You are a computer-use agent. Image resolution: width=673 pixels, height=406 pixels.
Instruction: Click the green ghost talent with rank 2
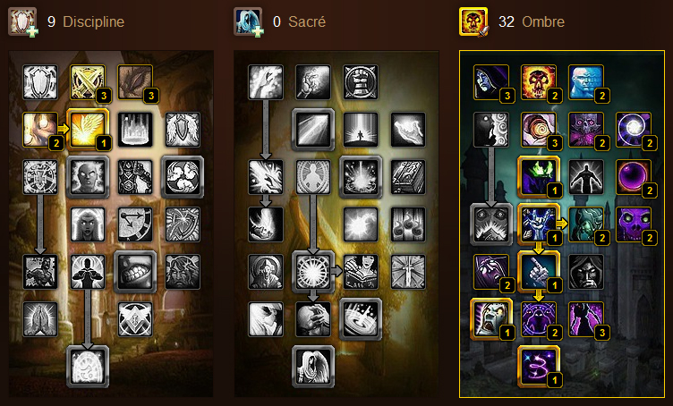(x=586, y=224)
